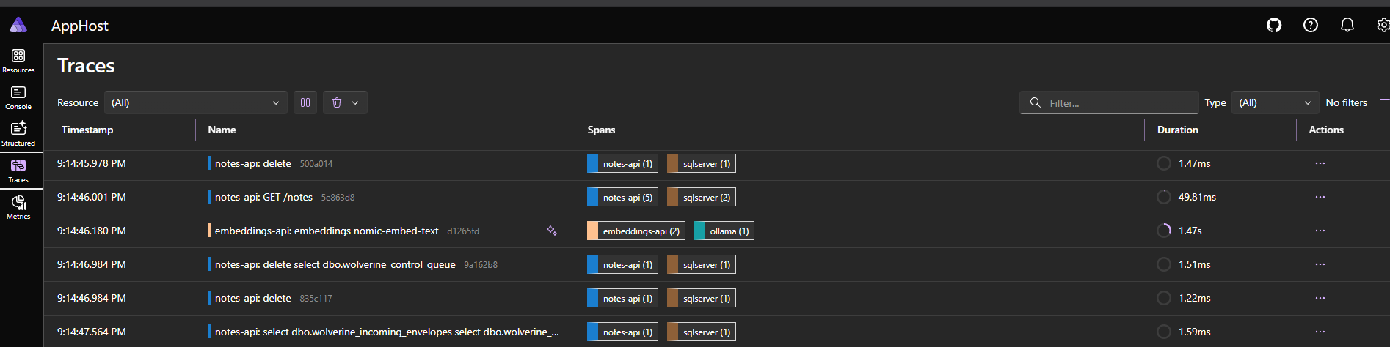Click the Duration column header

[x=1177, y=130]
